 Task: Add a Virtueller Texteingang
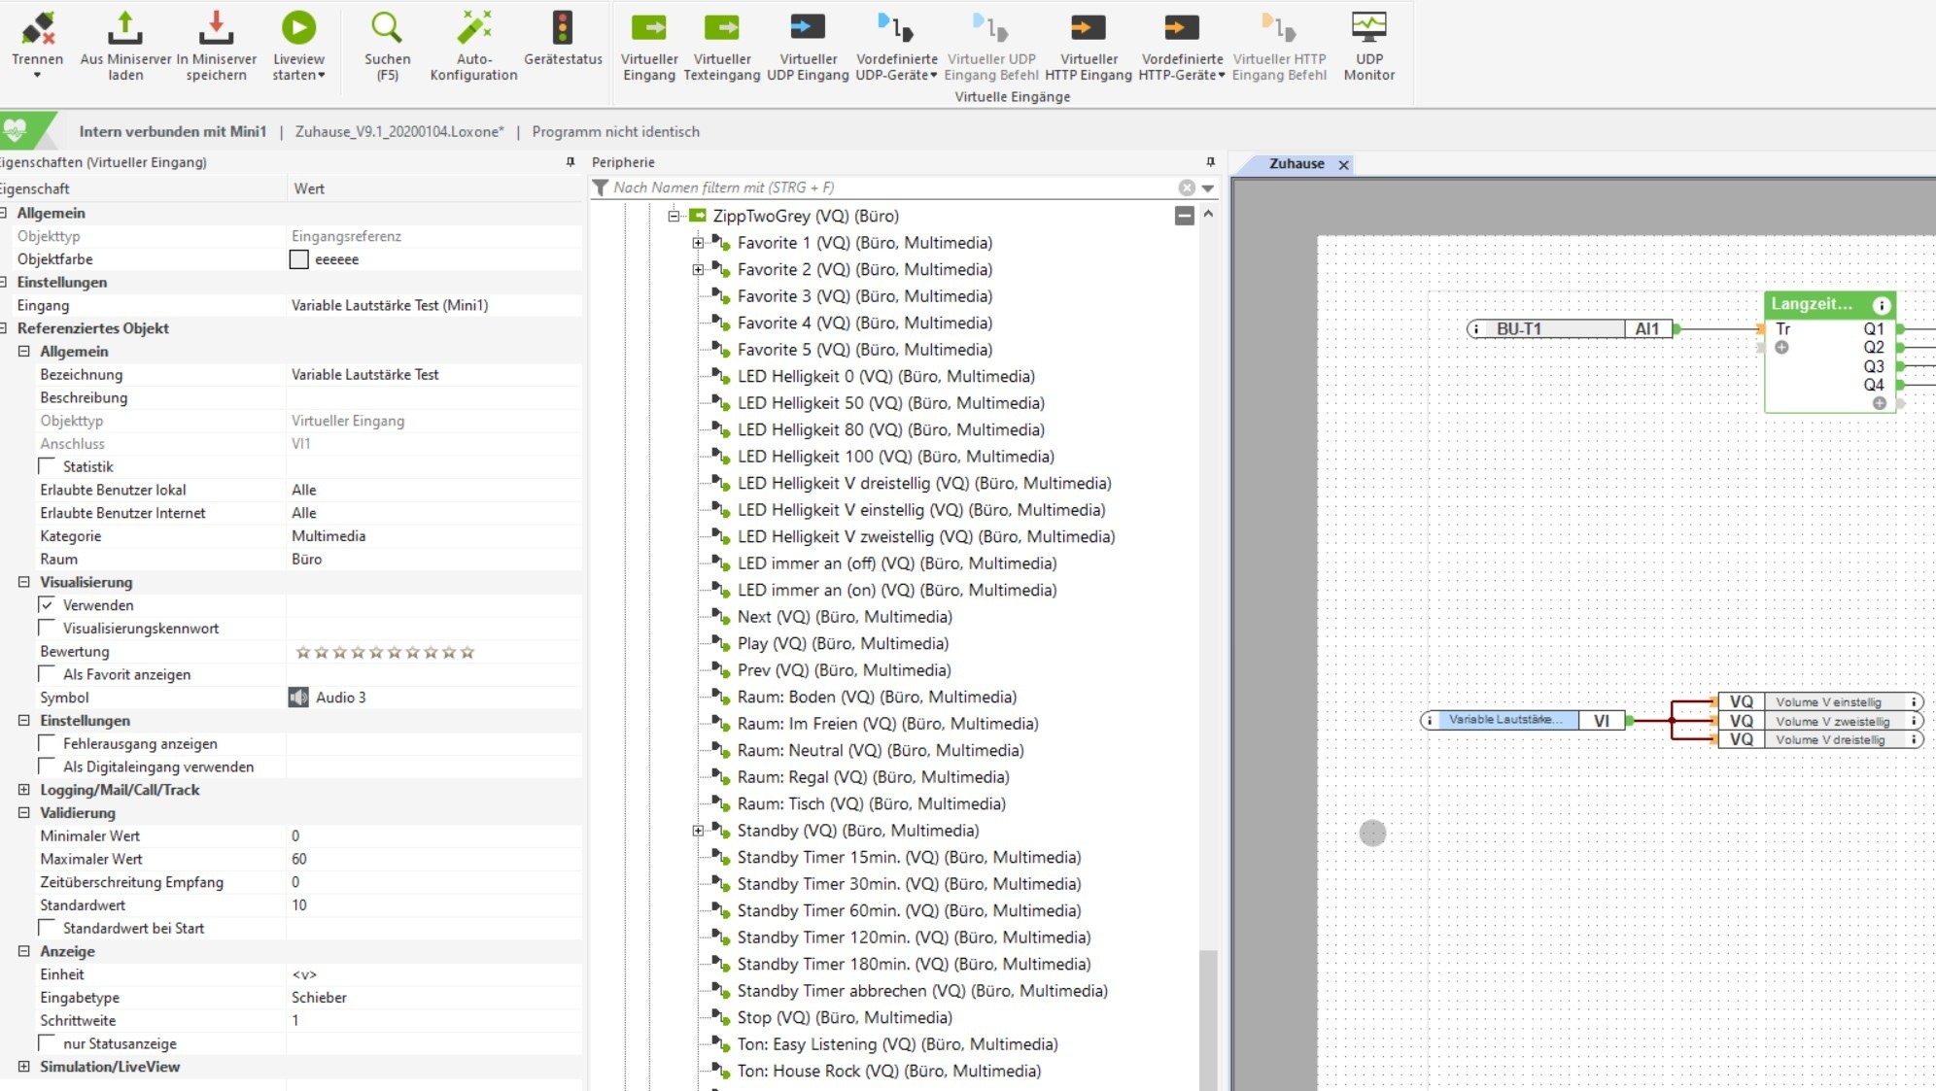point(721,29)
